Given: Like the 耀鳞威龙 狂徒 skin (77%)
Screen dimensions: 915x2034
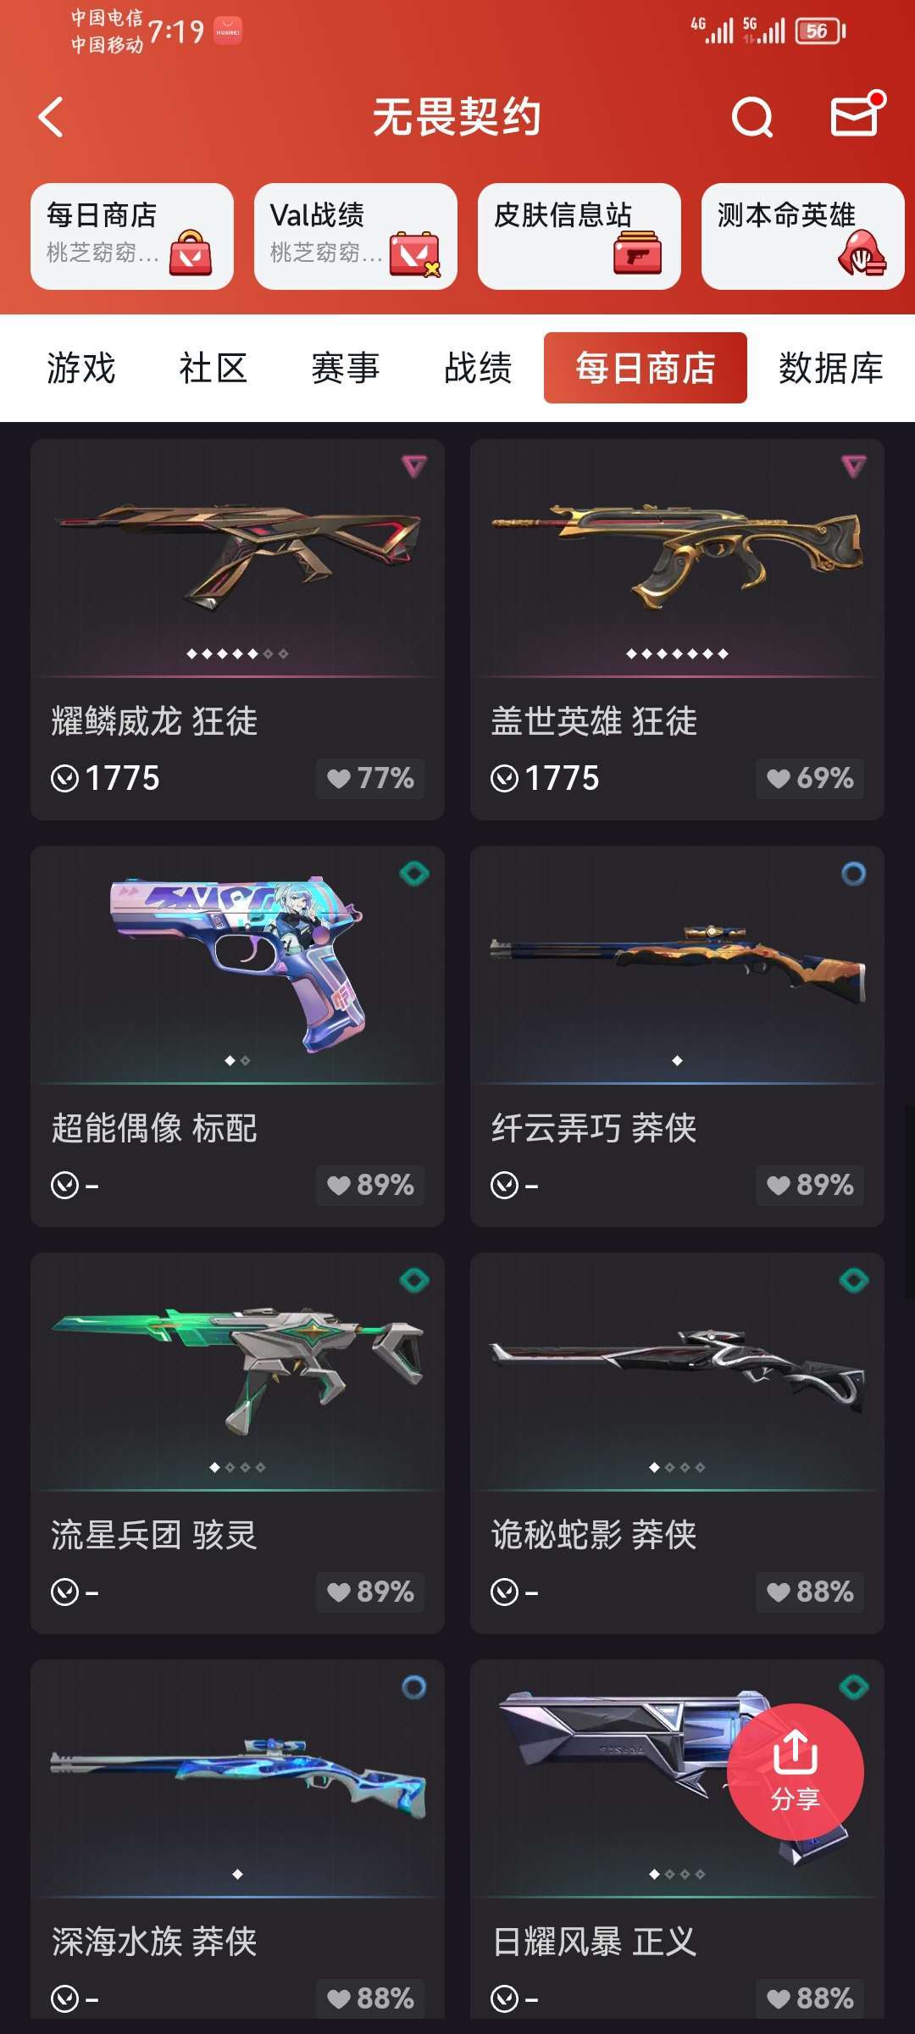Looking at the screenshot, I should tap(370, 778).
